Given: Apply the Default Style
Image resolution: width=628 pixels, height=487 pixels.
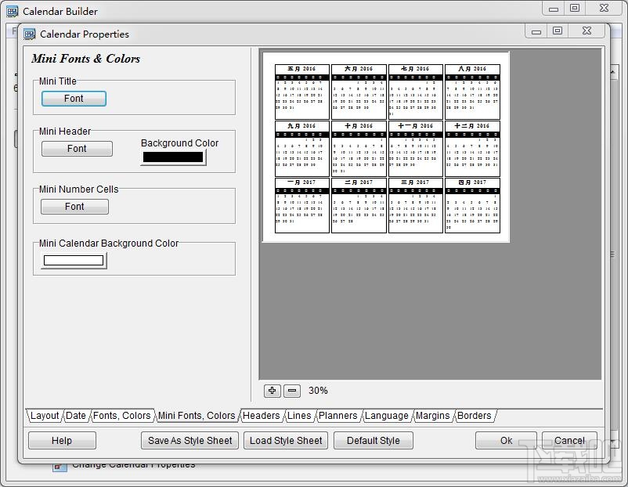Looking at the screenshot, I should (373, 440).
